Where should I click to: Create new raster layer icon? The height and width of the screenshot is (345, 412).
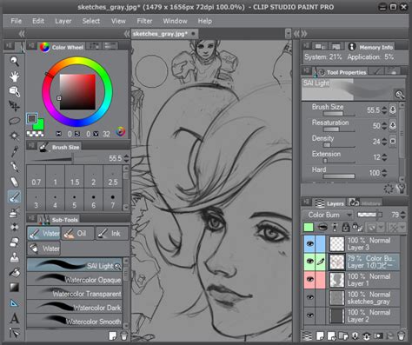(x=320, y=336)
